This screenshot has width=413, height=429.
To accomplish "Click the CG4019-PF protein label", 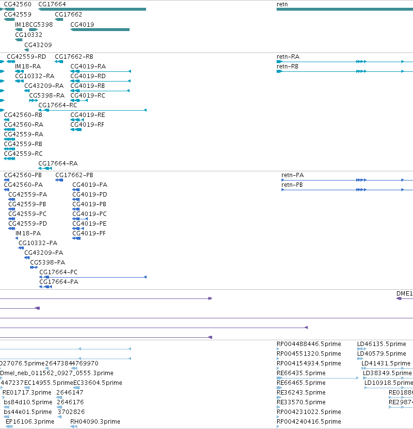I will coord(89,233).
